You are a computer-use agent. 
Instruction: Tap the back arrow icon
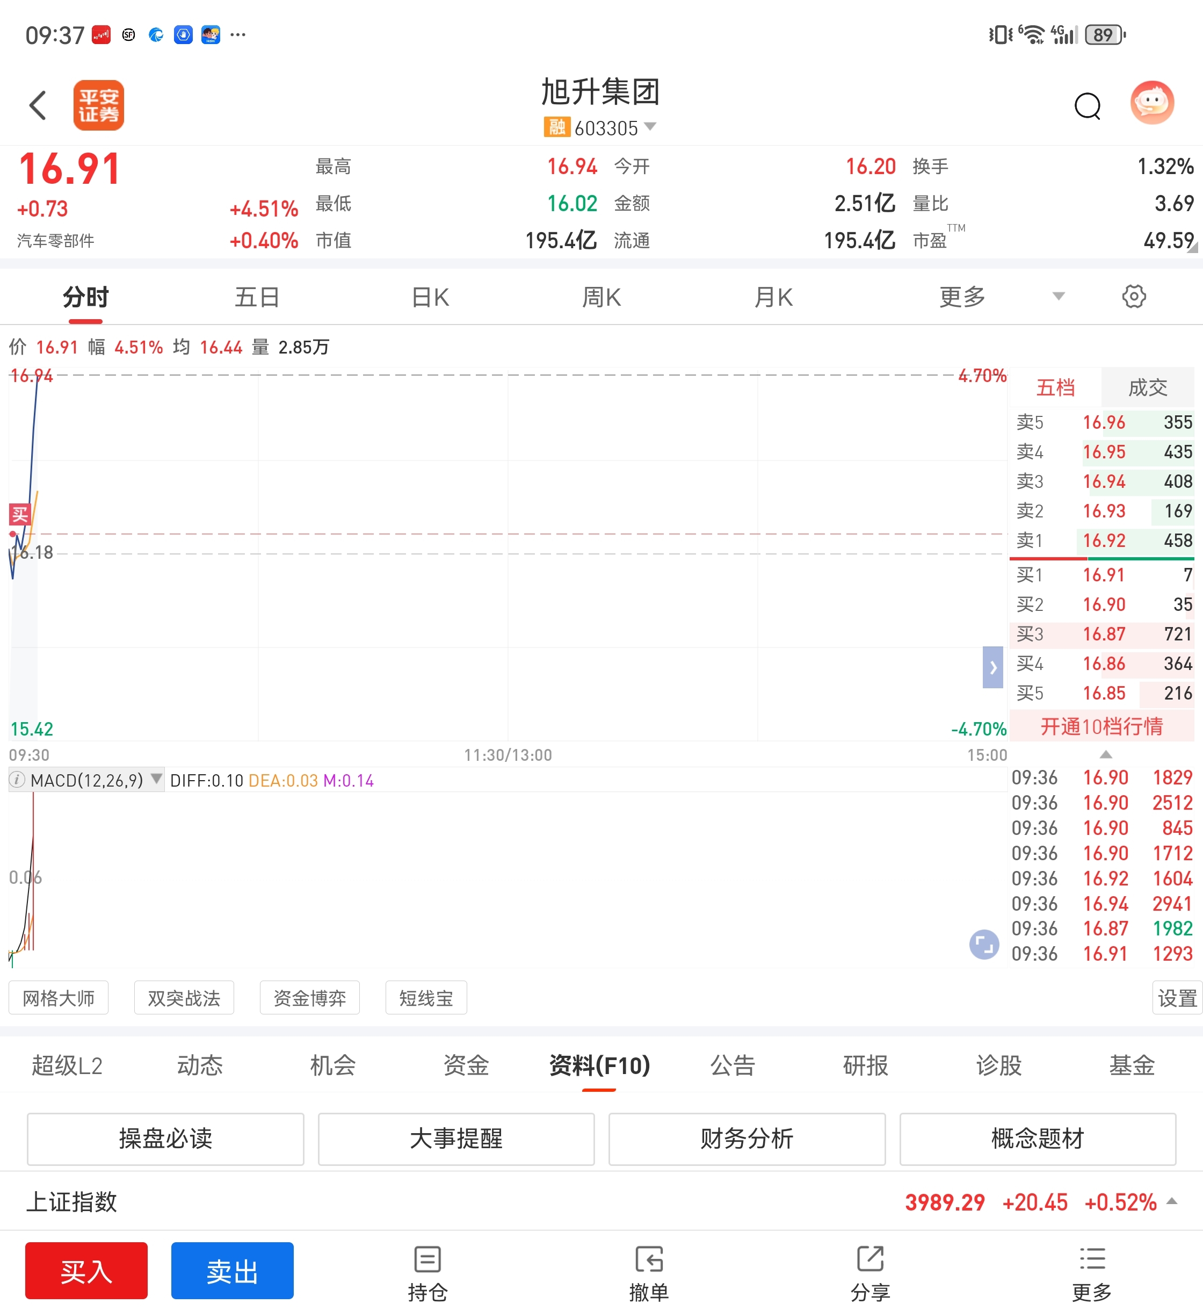(39, 105)
